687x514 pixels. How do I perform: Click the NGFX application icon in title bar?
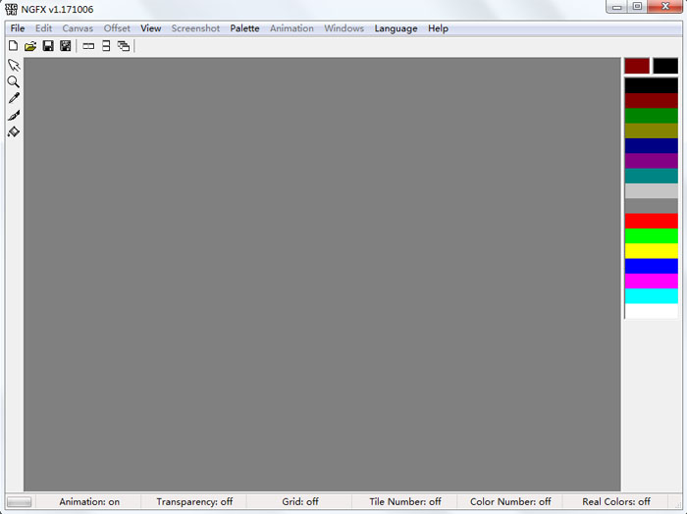click(12, 9)
